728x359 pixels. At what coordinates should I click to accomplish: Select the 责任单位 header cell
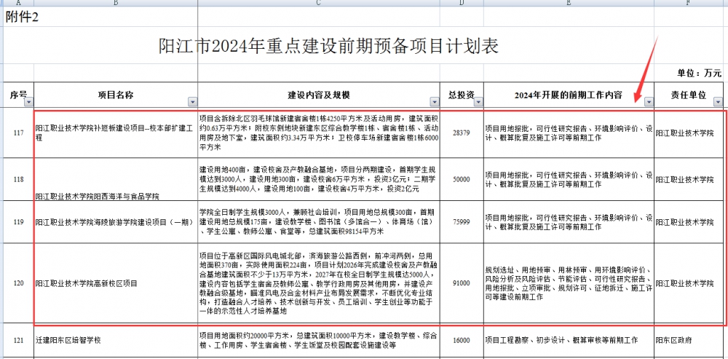(x=689, y=95)
